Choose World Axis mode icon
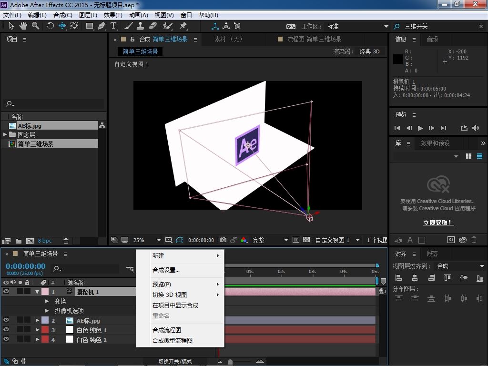Image resolution: width=488 pixels, height=366 pixels. (x=226, y=26)
